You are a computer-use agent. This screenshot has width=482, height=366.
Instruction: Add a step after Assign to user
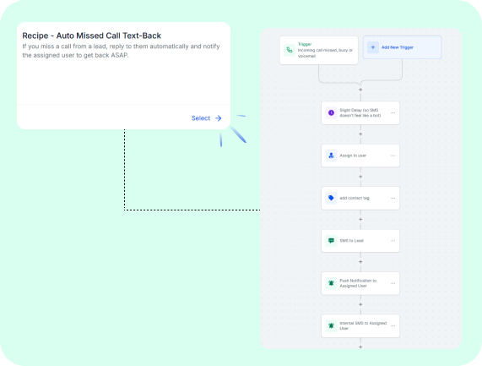tap(360, 177)
